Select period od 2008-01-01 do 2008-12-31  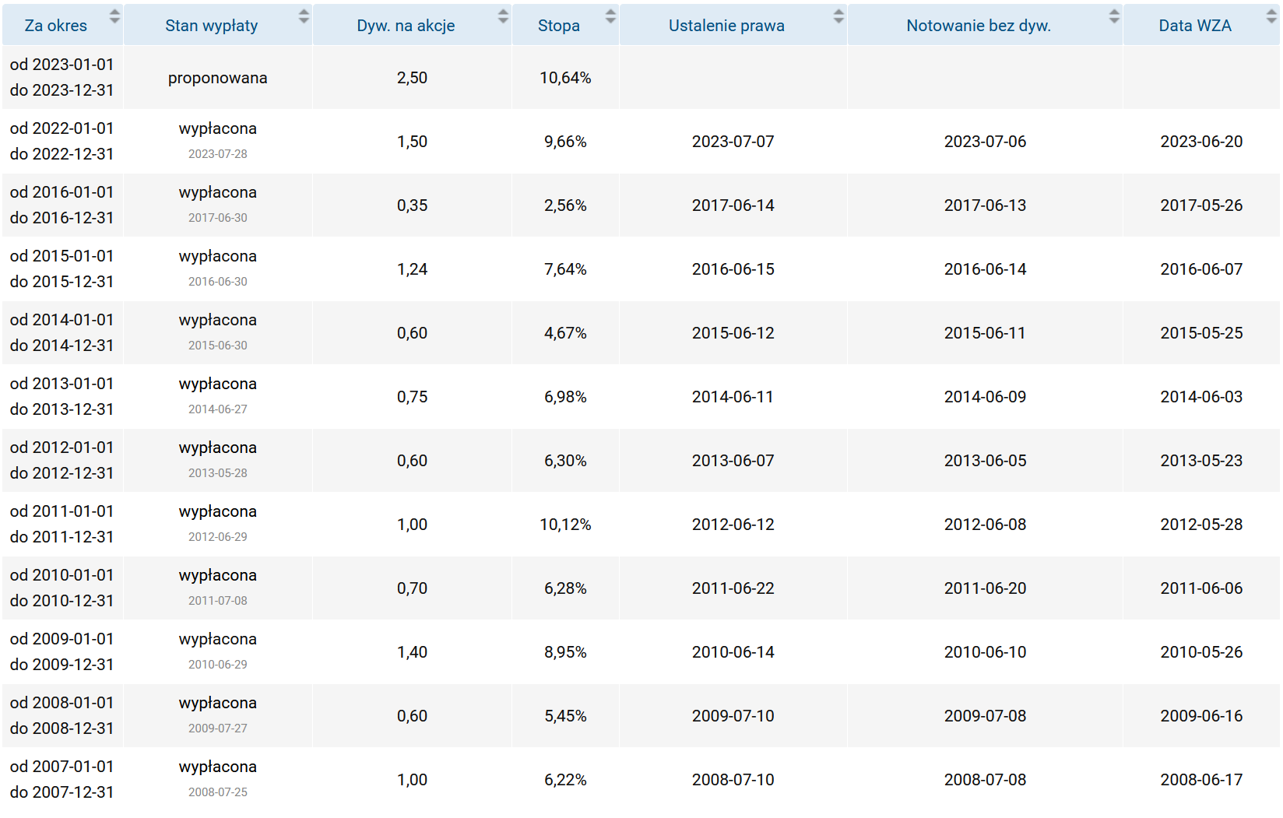(x=62, y=715)
